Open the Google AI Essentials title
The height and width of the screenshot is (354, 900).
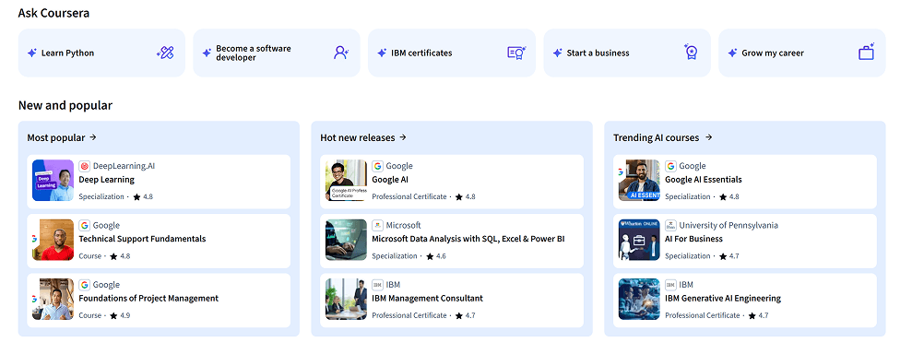(704, 180)
